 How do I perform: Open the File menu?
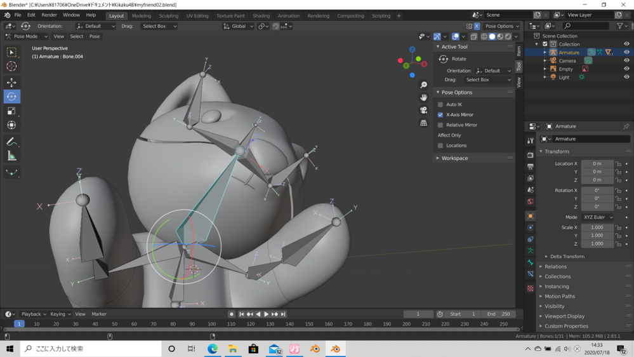[x=18, y=15]
